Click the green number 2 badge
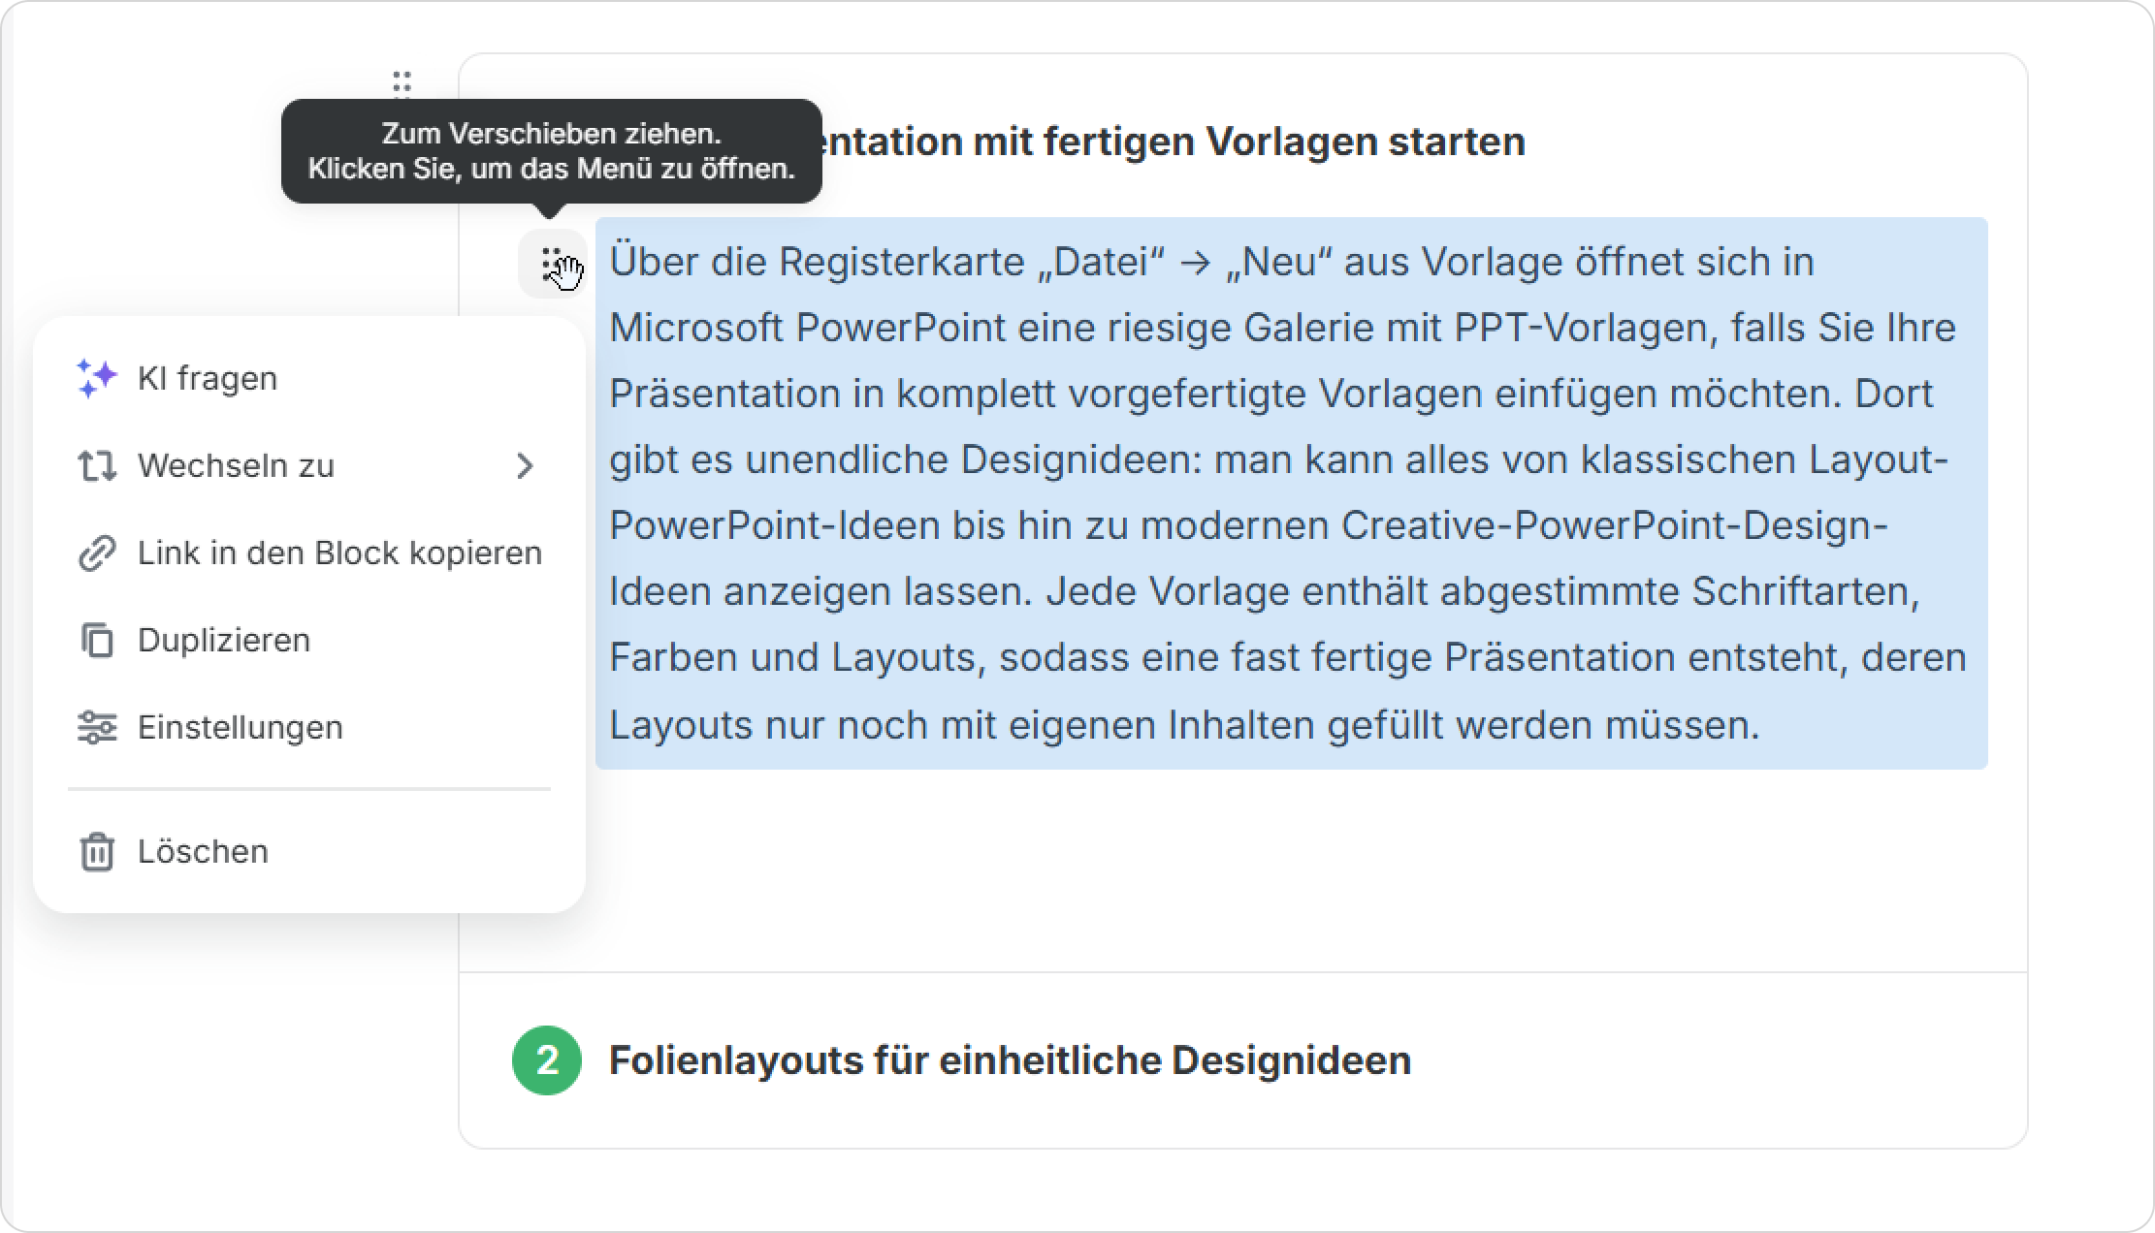The width and height of the screenshot is (2155, 1233). pyautogui.click(x=547, y=1060)
